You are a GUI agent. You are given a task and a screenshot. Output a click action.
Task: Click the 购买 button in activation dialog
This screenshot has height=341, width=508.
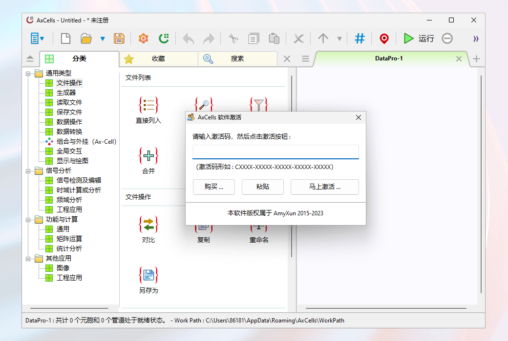tap(214, 187)
